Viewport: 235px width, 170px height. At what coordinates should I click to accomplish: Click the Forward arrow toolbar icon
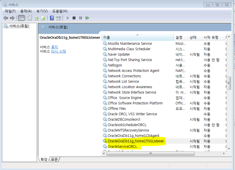pos(12,18)
